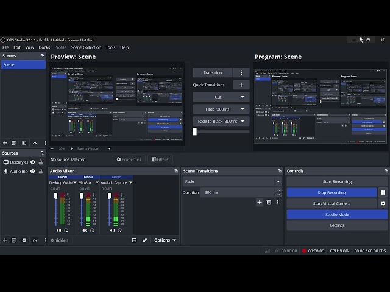Switch audio mixer layout icon
Viewport: 390px width, 292px height.
(134, 240)
